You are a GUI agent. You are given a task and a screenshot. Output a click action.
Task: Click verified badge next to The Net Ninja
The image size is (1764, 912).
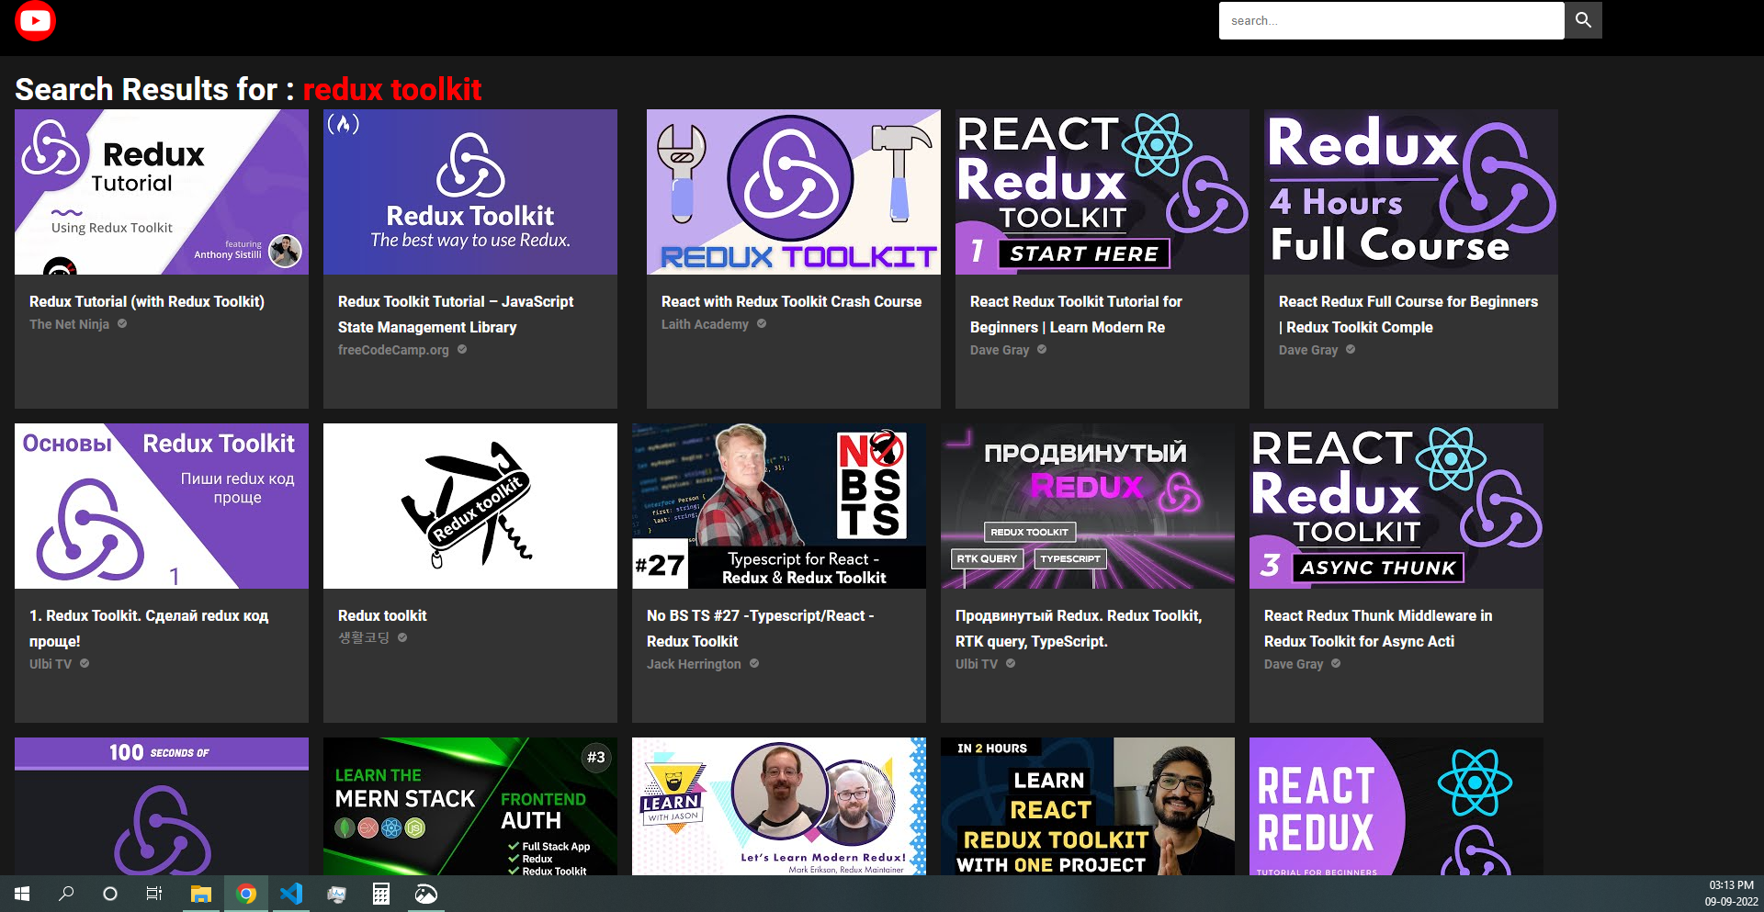point(122,323)
